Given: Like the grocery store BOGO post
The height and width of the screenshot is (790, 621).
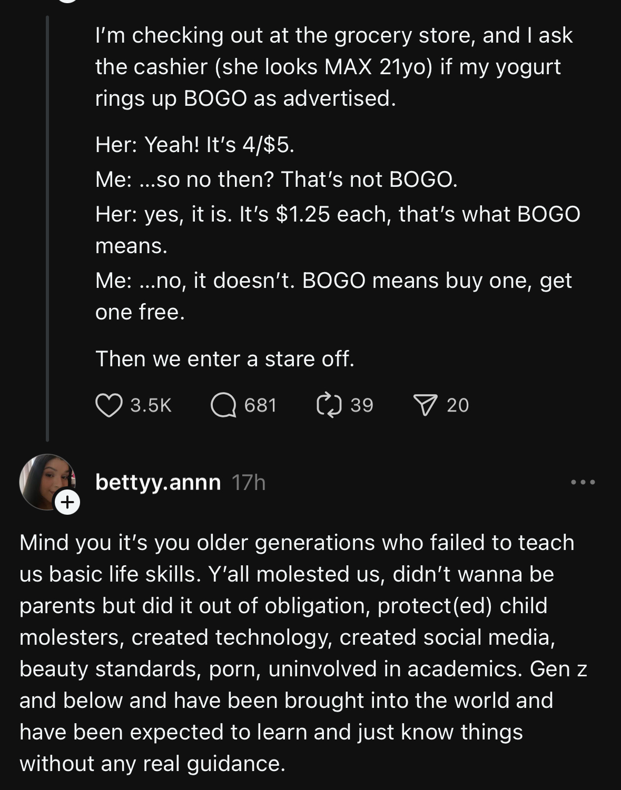Looking at the screenshot, I should (109, 405).
